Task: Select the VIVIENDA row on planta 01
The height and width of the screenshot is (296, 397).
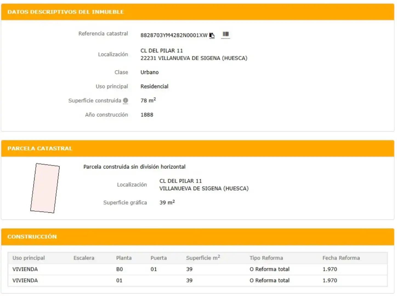Action: coord(197,280)
